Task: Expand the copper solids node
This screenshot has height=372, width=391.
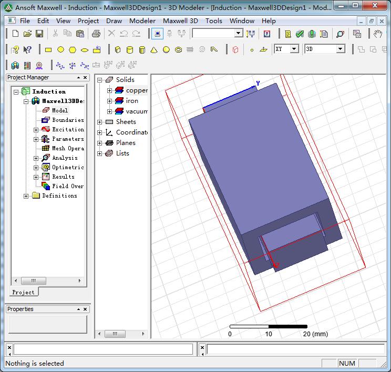Action: point(109,90)
